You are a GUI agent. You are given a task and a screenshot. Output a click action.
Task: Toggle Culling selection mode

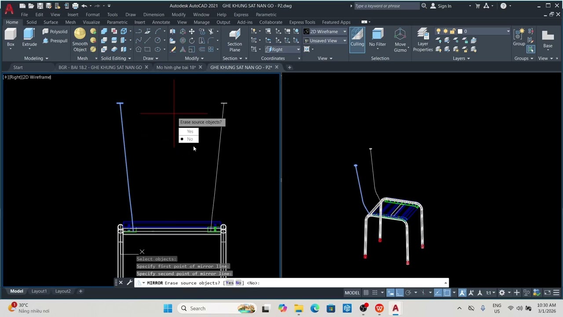coord(357,40)
